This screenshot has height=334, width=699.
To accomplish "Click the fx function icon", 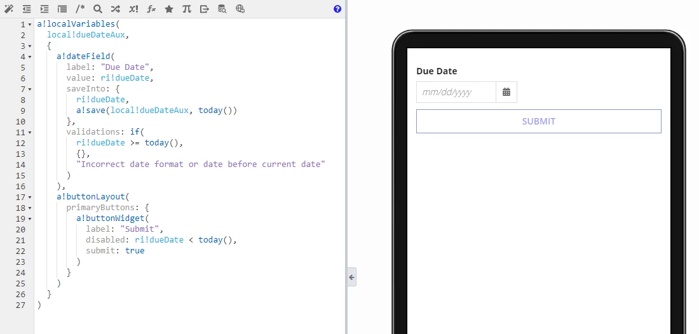I will click(x=151, y=9).
